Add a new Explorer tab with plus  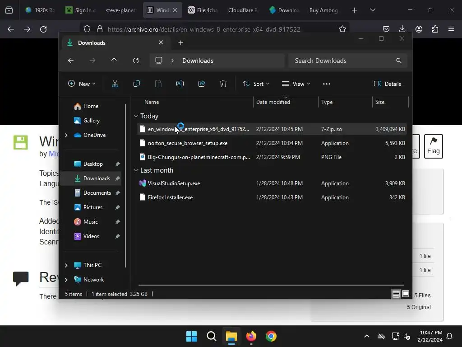[x=180, y=43]
